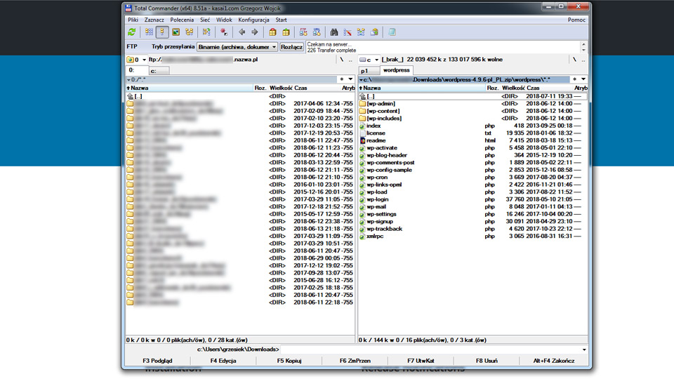Image resolution: width=674 pixels, height=379 pixels.
Task: Click F5 Kopiuj button
Action: pyautogui.click(x=289, y=361)
